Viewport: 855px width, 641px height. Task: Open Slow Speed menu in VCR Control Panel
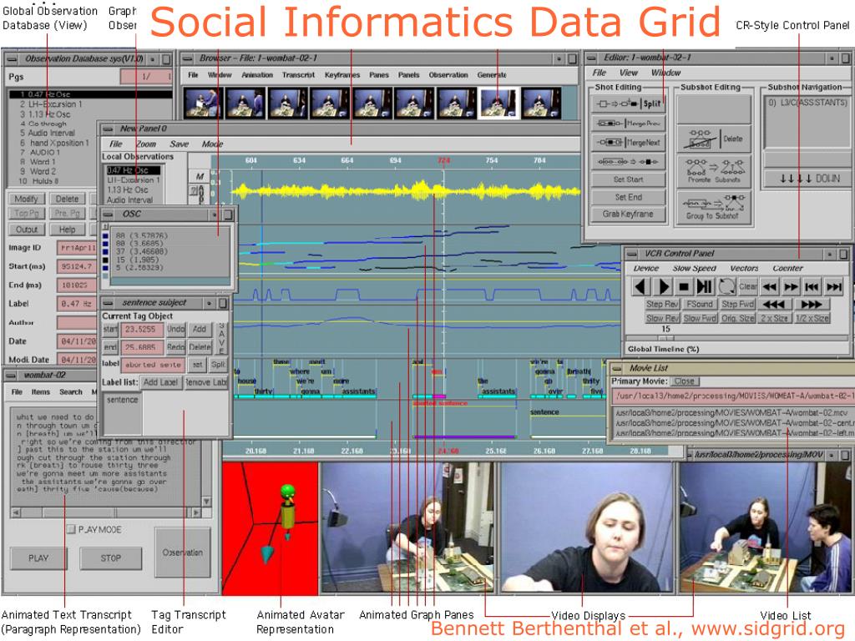(x=694, y=268)
